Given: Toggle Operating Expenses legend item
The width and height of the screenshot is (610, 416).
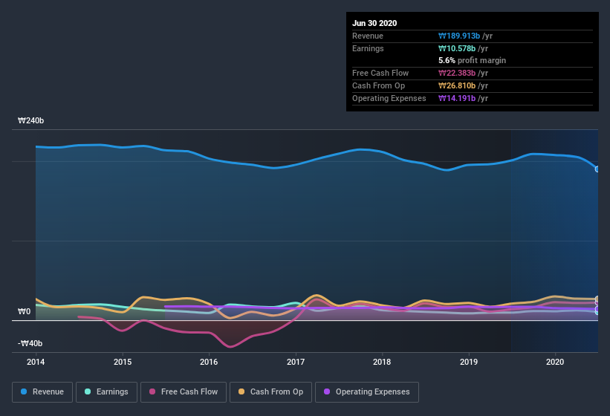Looking at the screenshot, I should tap(367, 391).
